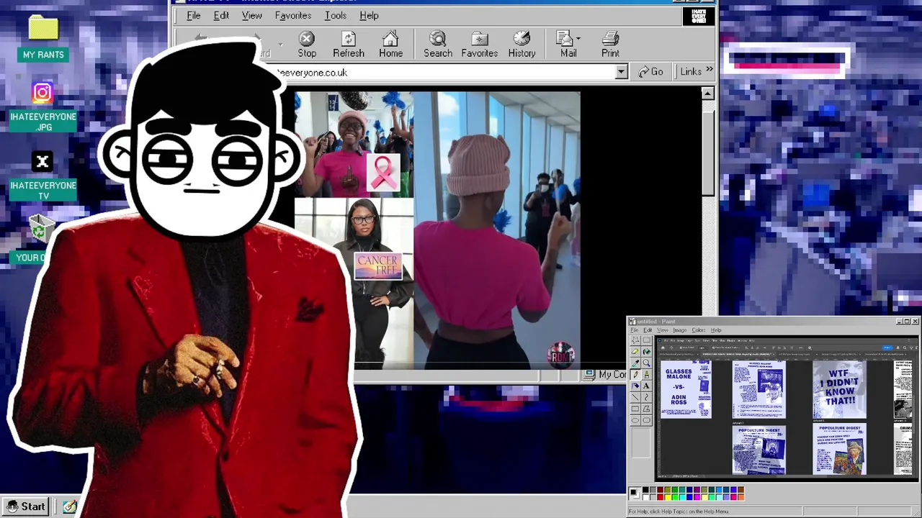Click the Refresh toolbar icon

coord(349,38)
